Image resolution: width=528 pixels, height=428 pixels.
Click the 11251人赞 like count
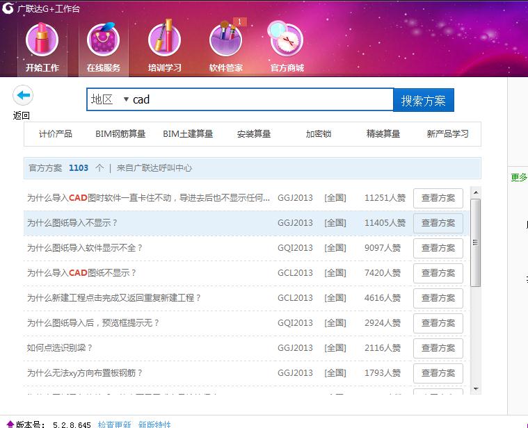tap(385, 198)
